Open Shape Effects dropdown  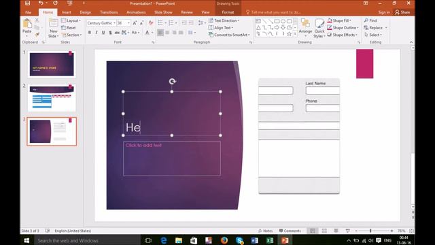pos(343,35)
